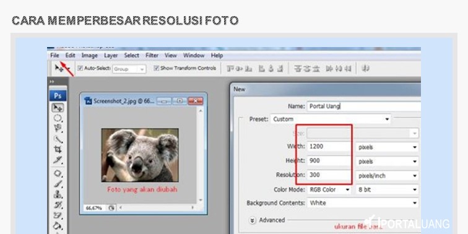Maximize the Screenshot_2.jpg document window

[180, 101]
